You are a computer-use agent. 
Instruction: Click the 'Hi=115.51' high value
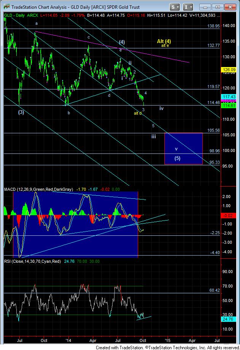(156, 15)
